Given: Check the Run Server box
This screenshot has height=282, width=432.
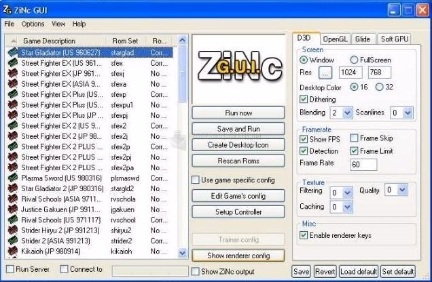Looking at the screenshot, I should [10, 269].
